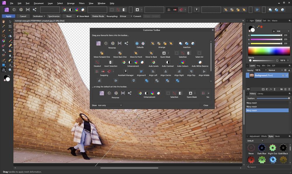Click the Cancel button

point(23,16)
